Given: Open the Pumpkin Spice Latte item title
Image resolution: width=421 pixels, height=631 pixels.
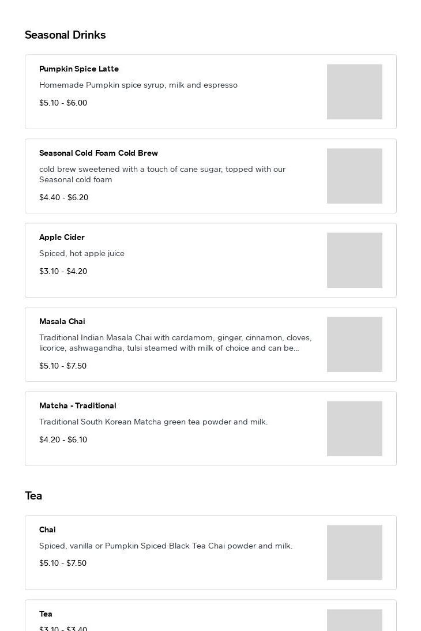Looking at the screenshot, I should (79, 69).
